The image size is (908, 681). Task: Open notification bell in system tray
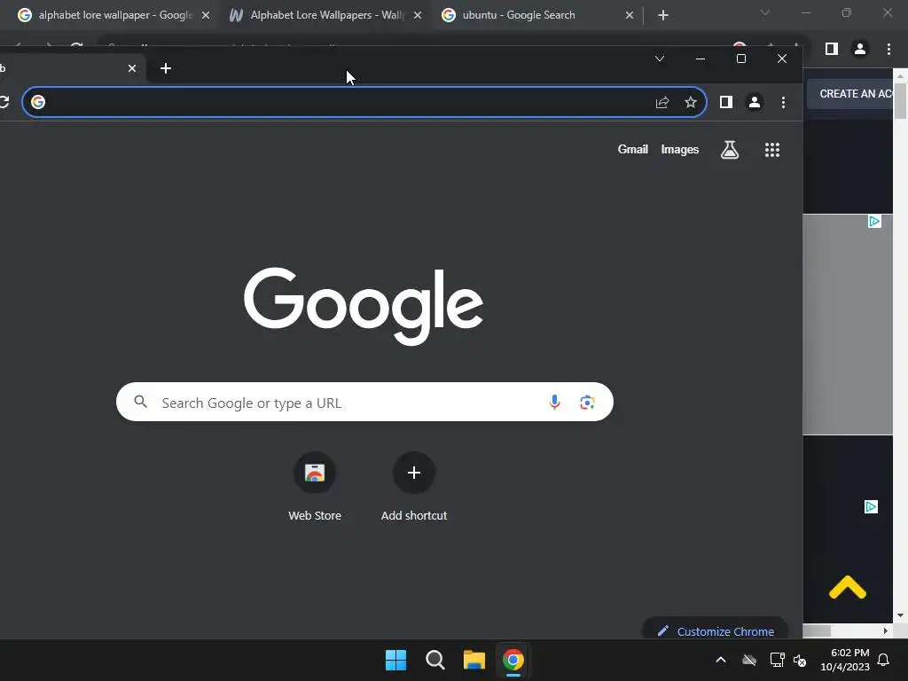[x=884, y=660]
